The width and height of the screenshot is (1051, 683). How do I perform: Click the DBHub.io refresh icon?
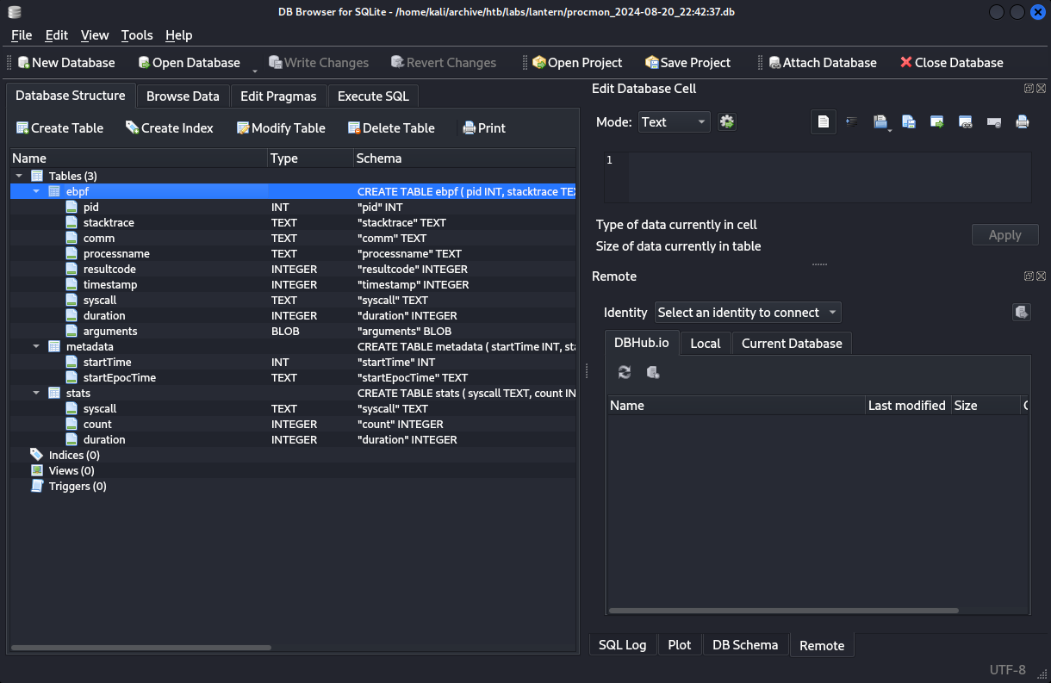[625, 372]
